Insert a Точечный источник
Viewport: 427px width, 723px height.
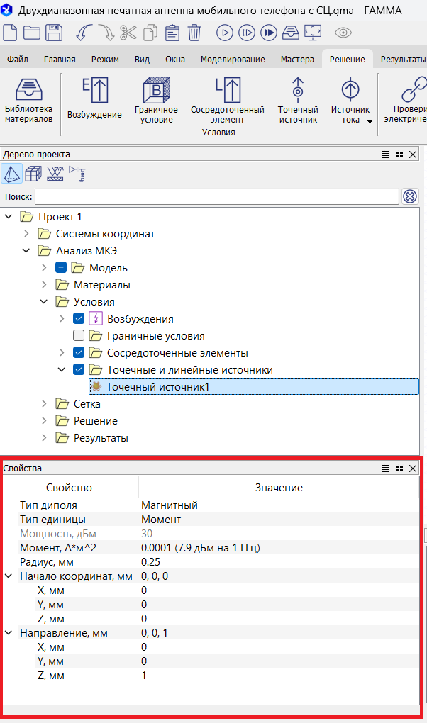298,101
